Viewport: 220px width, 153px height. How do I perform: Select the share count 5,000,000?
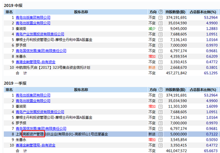coord(178,134)
